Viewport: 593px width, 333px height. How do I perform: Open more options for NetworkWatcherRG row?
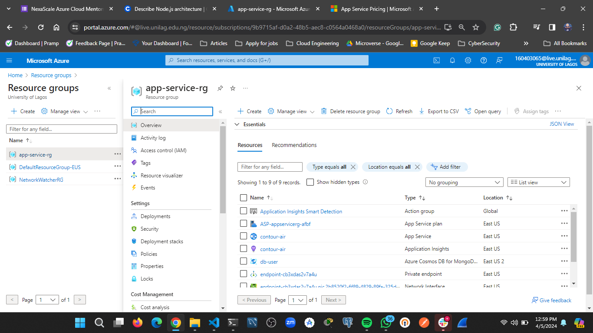[x=118, y=179]
